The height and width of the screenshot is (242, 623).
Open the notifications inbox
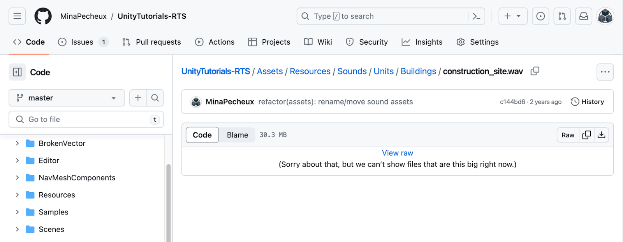(584, 16)
